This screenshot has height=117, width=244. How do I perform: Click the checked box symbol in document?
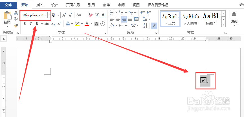204,80
